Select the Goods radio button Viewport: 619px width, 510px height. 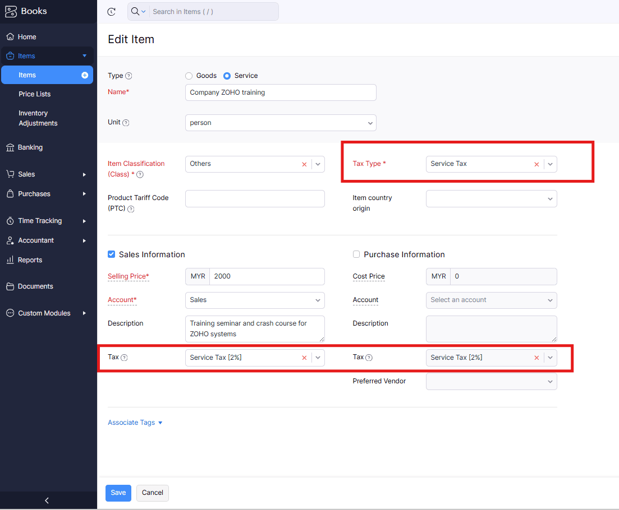pos(189,76)
